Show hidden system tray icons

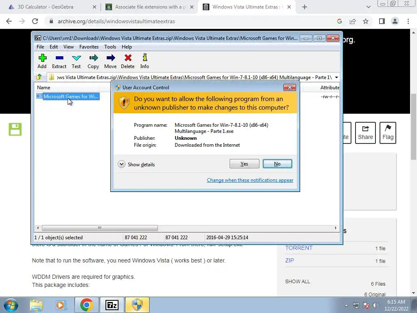point(346,305)
